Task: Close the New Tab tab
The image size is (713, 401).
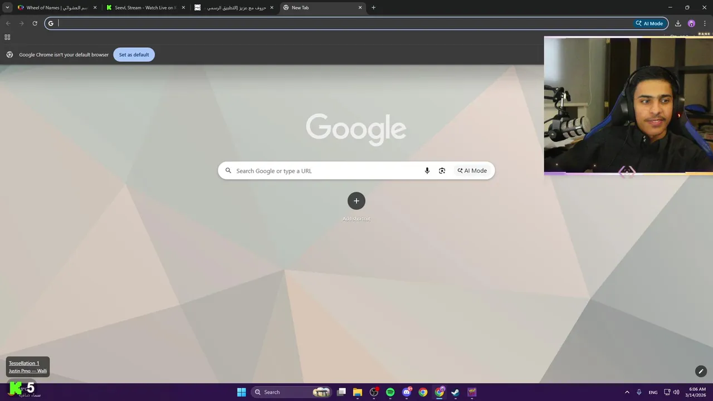Action: (x=360, y=8)
